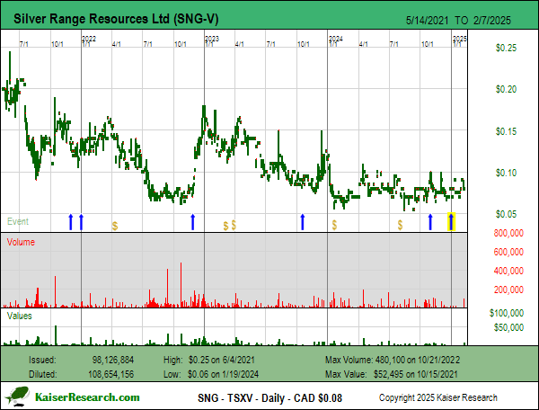Select the High $0.25 on 6/4/2021 text
539x410 pixels.
click(x=209, y=361)
